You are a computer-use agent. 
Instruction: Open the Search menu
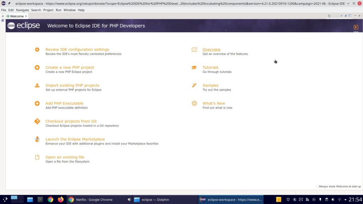(x=36, y=10)
